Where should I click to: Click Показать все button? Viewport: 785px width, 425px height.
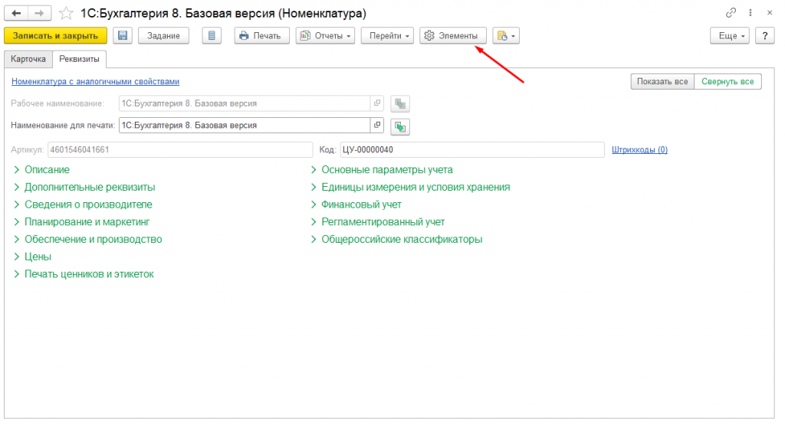(662, 81)
